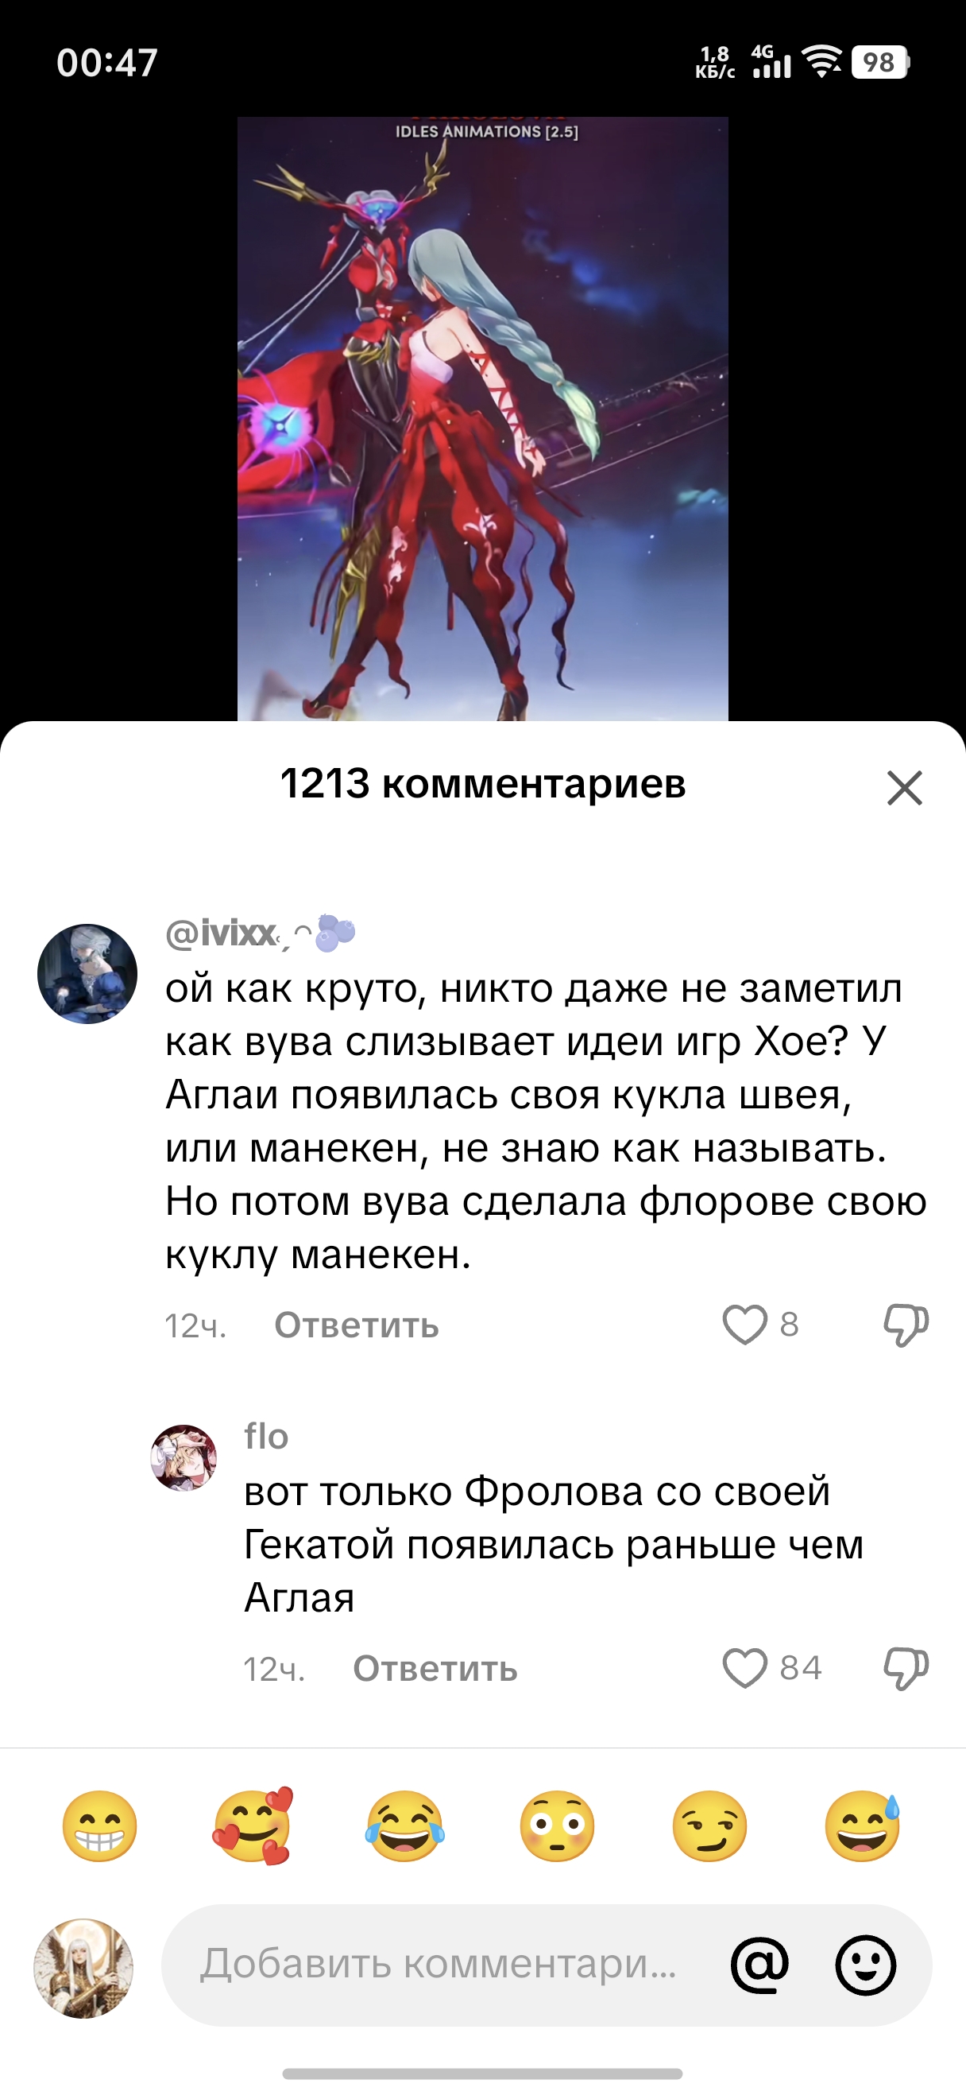Screen dimensions: 966x2099
Task: Like flo's reply with 84 likes
Action: (744, 1668)
